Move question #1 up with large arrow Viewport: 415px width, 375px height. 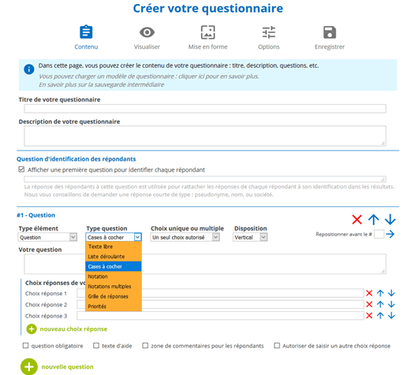(x=373, y=219)
